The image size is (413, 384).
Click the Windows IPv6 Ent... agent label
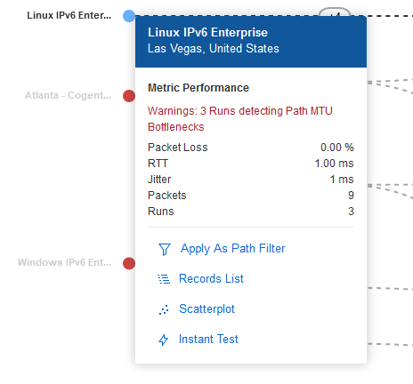[64, 262]
